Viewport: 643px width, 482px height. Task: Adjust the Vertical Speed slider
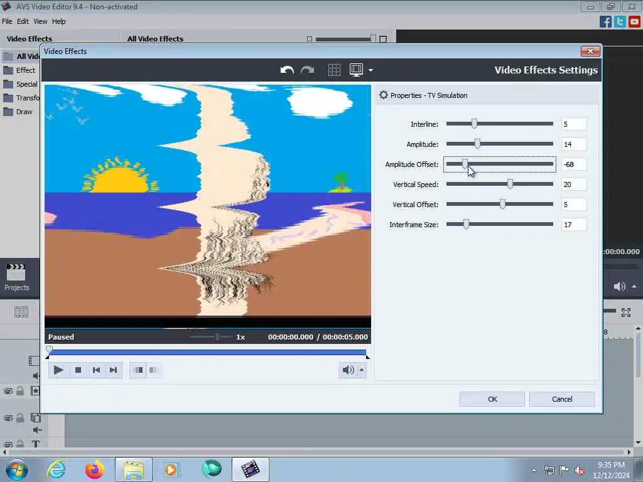(510, 184)
